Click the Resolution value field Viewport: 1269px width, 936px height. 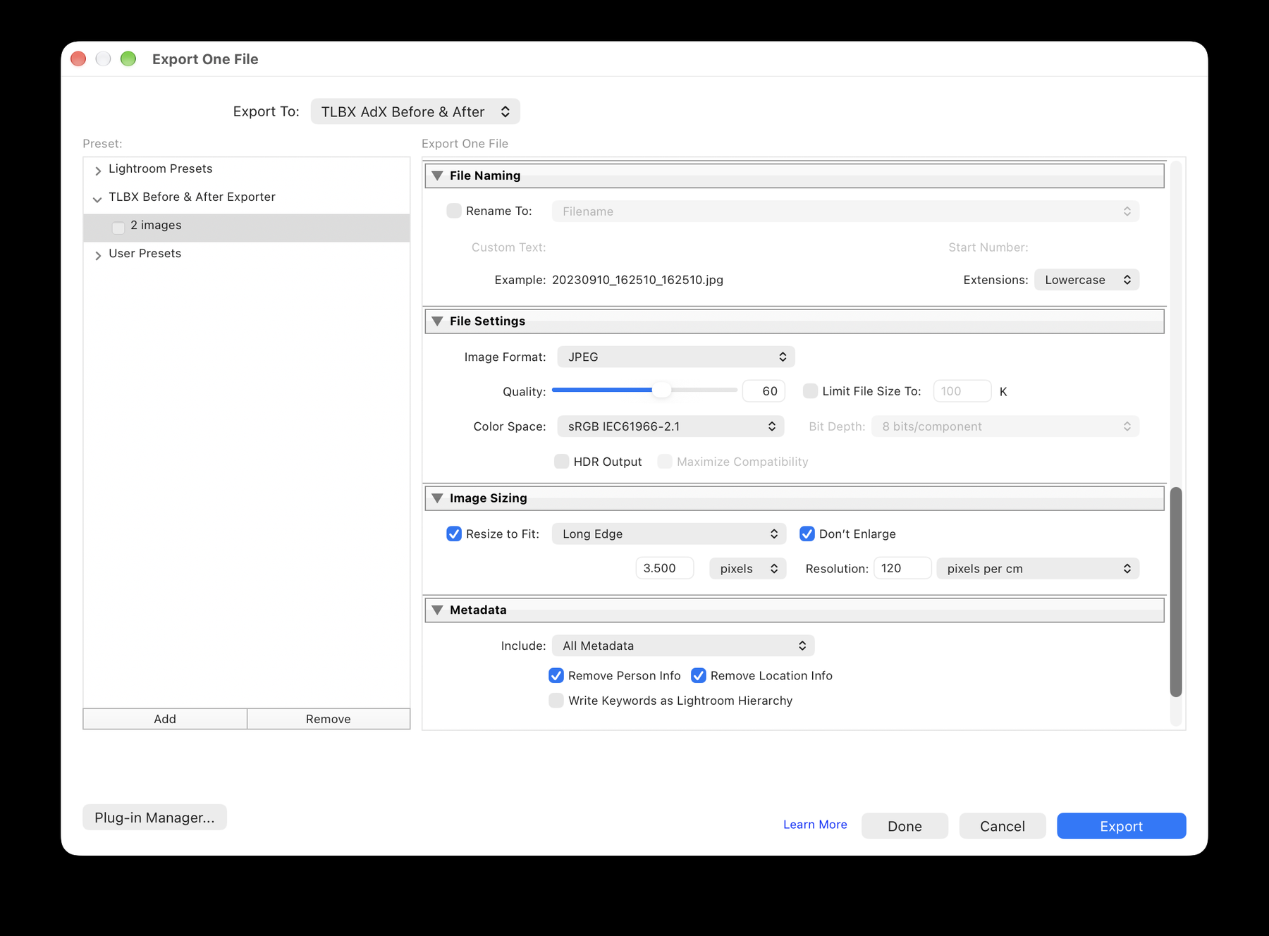[x=902, y=568]
